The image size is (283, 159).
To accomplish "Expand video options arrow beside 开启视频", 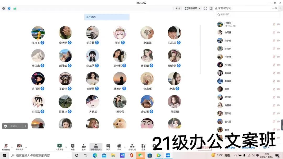I will pos(26,147).
